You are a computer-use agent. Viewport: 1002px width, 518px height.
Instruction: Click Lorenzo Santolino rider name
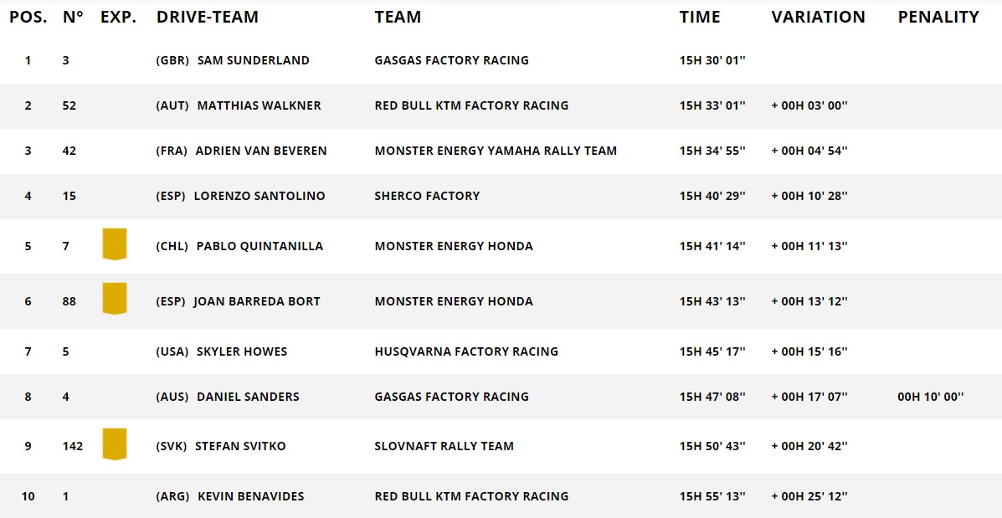point(259,196)
